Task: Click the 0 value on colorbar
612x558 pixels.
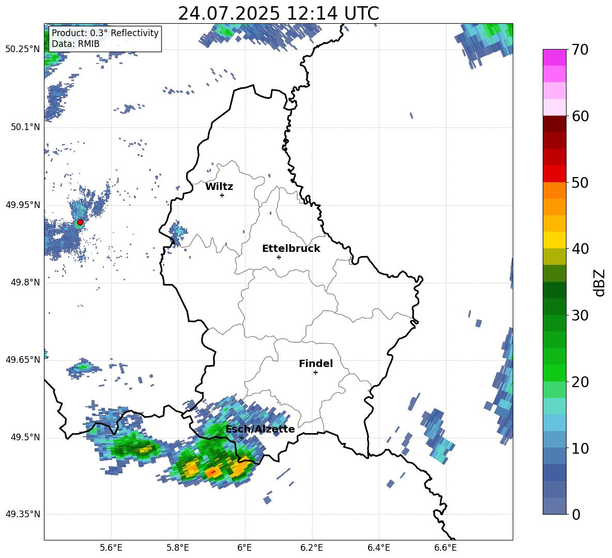Action: [x=576, y=515]
